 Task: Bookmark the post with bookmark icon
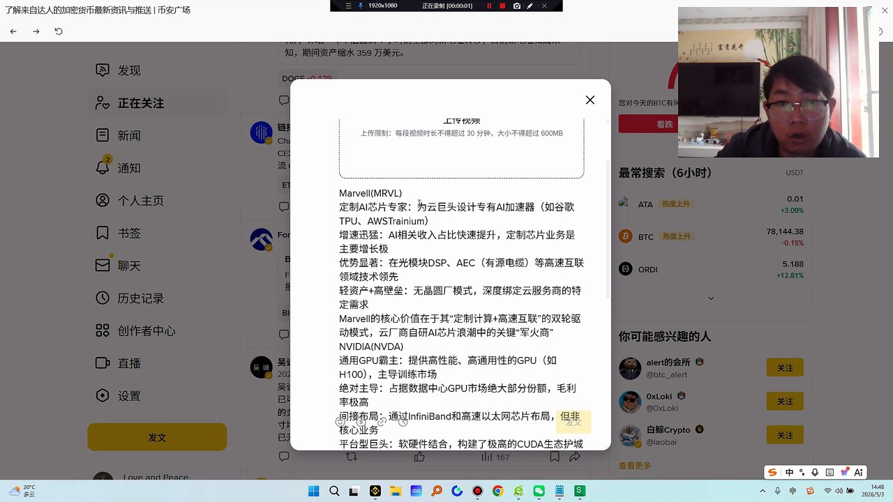pos(554,457)
